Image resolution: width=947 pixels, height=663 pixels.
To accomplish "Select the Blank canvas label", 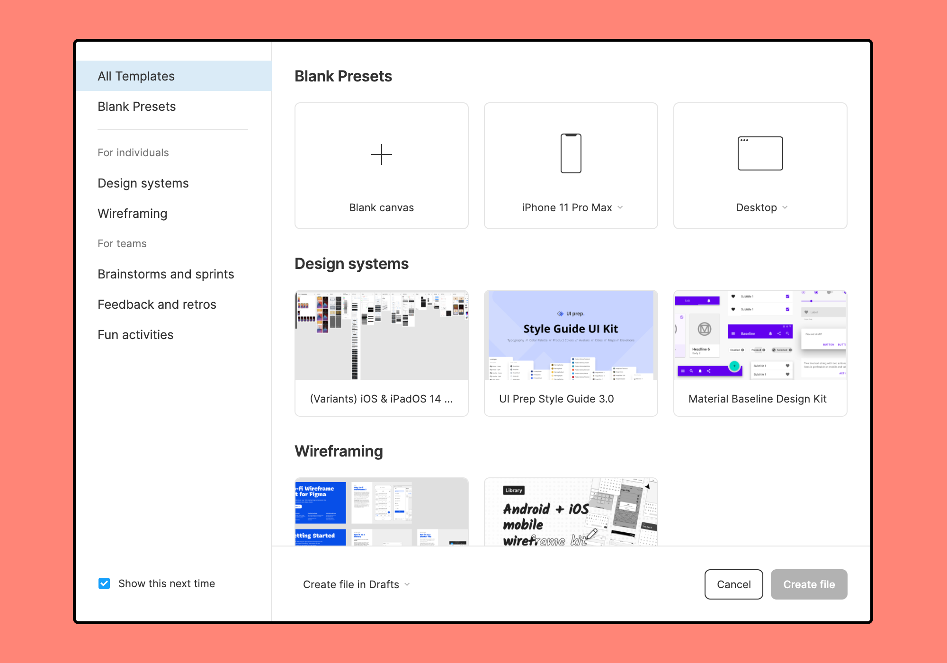I will tap(381, 207).
